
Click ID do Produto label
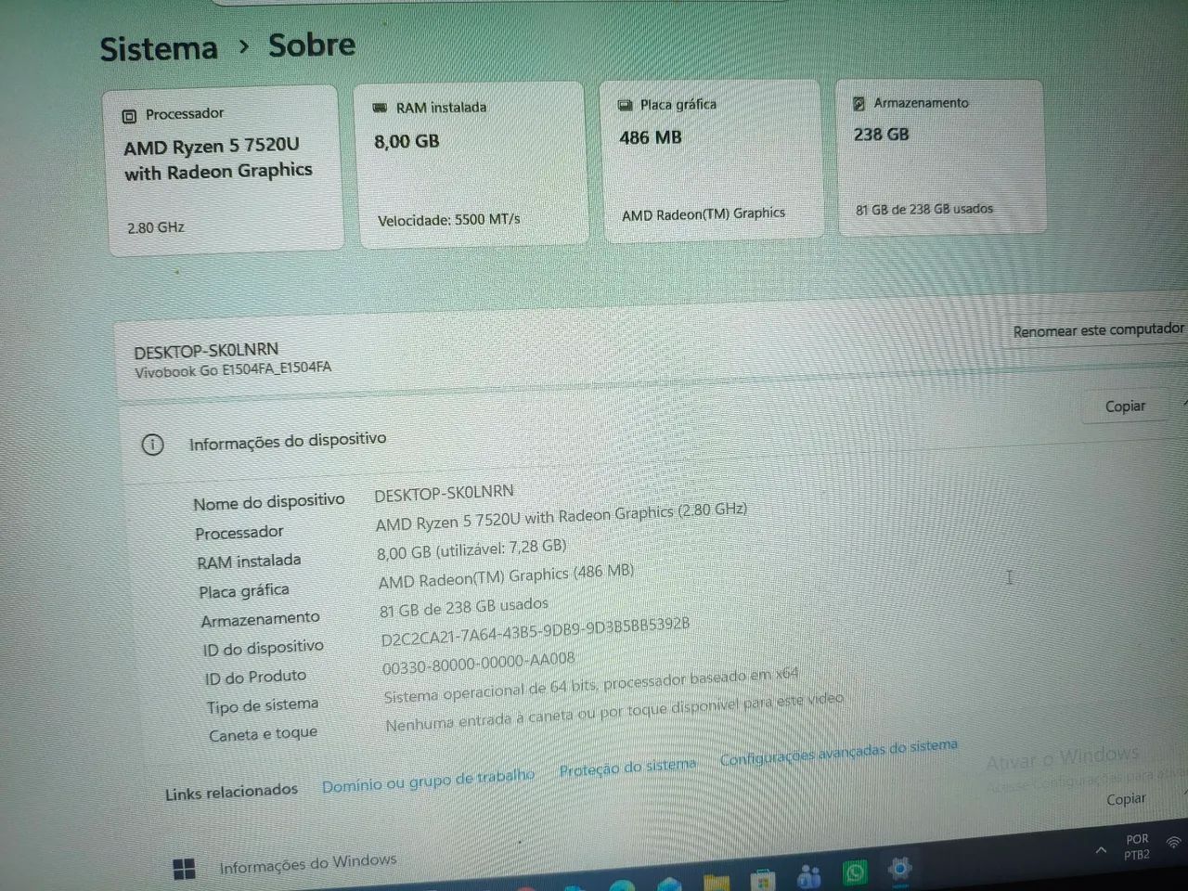click(x=255, y=678)
